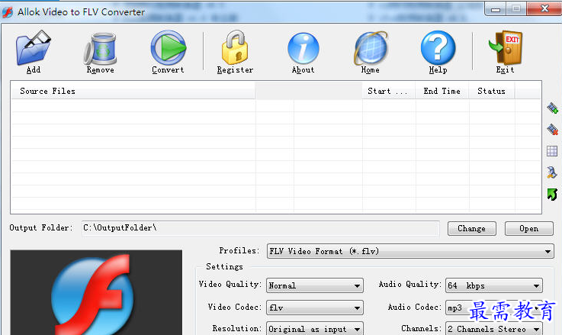Click the Source Files column header
The width and height of the screenshot is (562, 335).
(133, 91)
